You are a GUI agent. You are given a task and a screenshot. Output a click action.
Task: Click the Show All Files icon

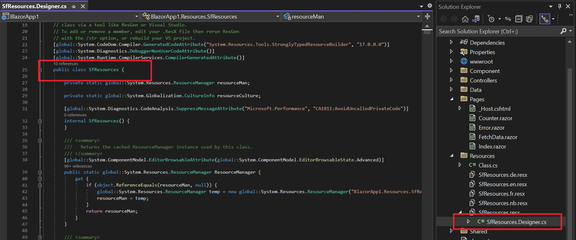point(529,19)
